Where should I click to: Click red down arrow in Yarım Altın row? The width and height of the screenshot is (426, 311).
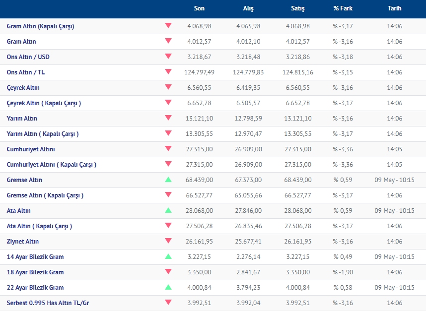[168, 118]
